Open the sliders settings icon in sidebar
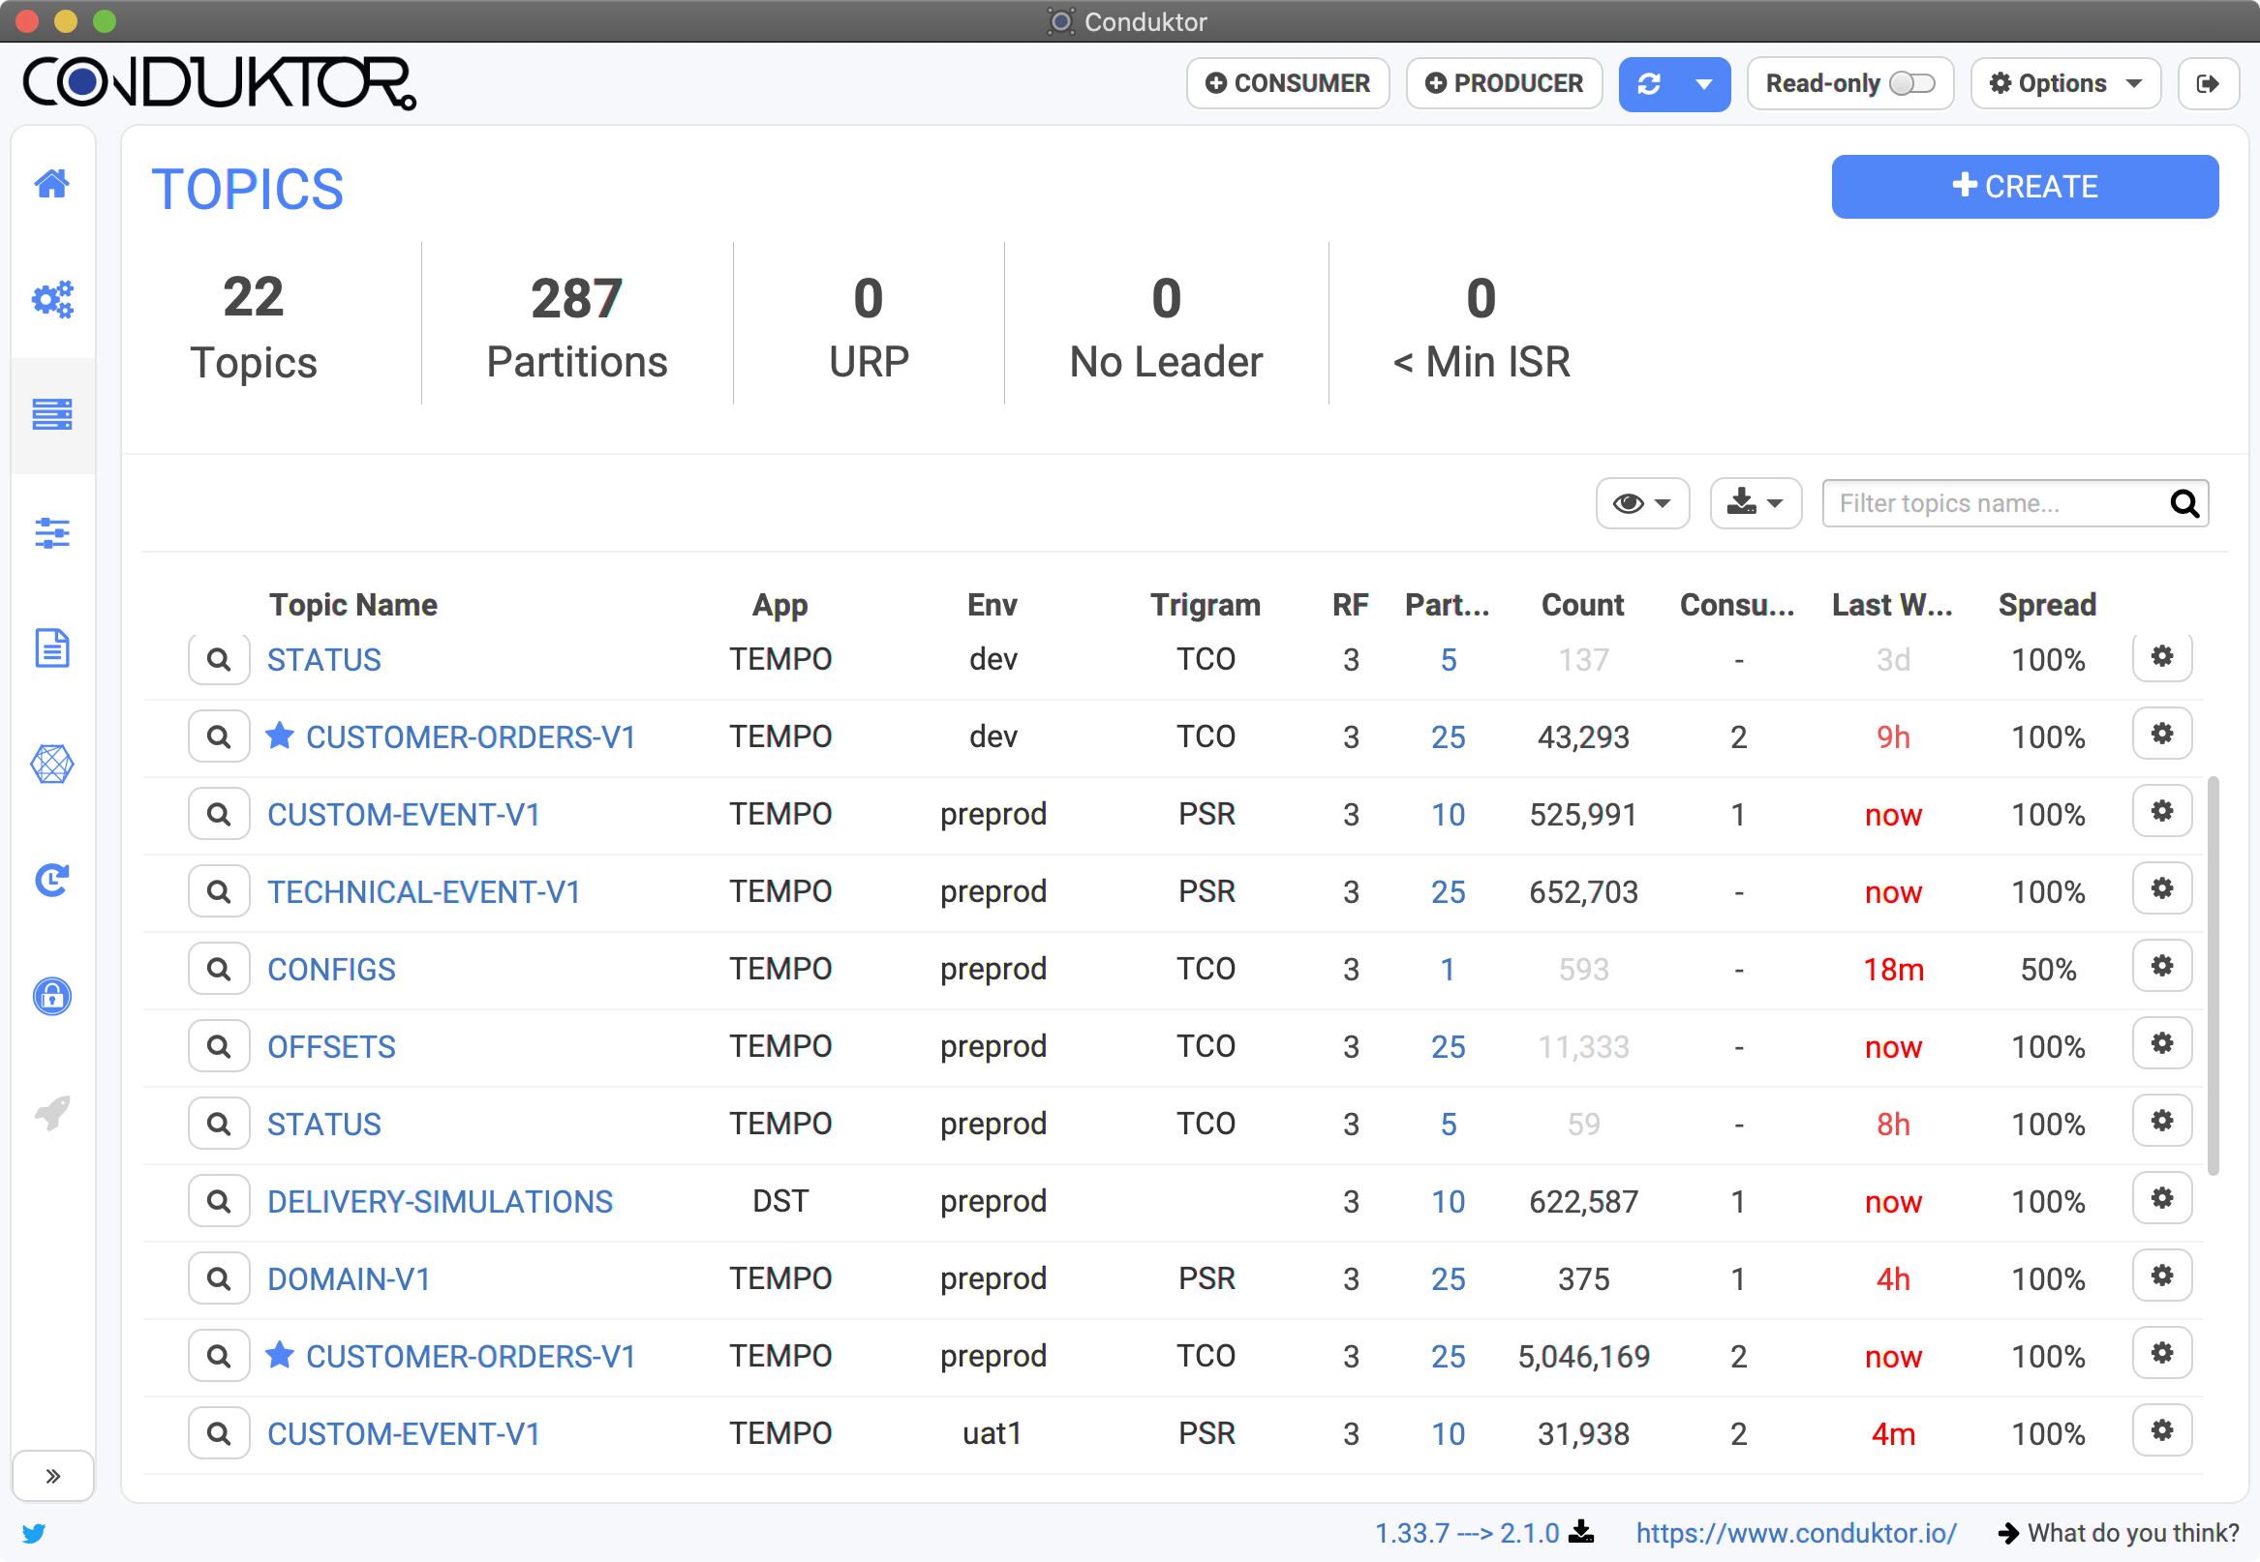Viewport: 2260px width, 1562px height. coord(52,532)
